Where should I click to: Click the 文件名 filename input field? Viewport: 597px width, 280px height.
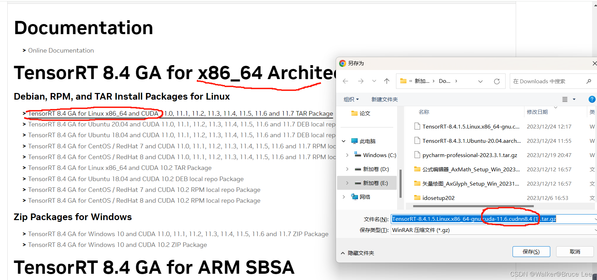[493, 219]
